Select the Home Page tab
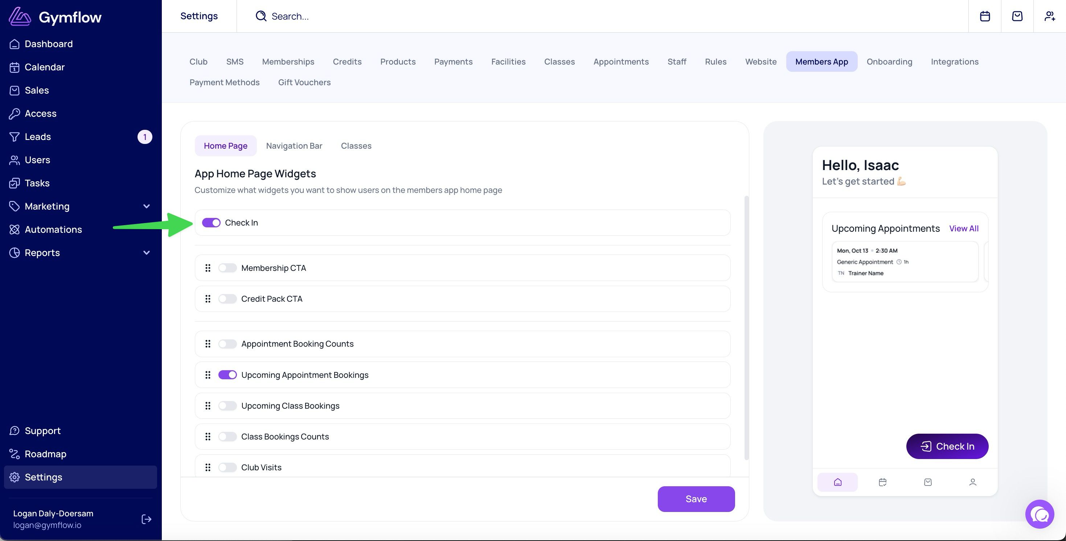The width and height of the screenshot is (1066, 541). 226,146
